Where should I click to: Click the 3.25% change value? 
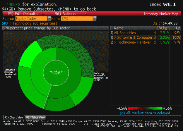click(165, 37)
